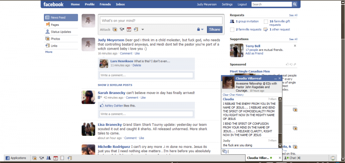Open Meet Single Canadian Men ad

point(250,71)
